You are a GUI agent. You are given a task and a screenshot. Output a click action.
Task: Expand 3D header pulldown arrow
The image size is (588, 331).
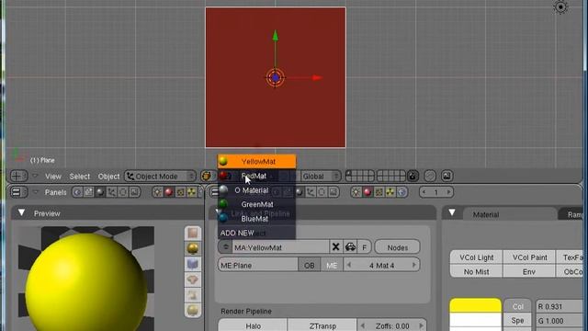35,176
